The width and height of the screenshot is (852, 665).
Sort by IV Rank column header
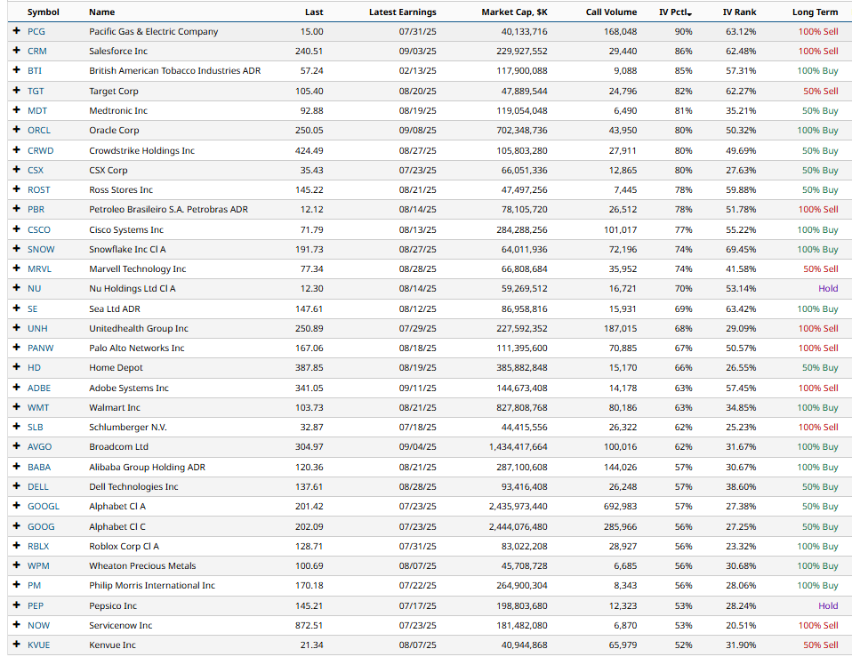coord(740,12)
